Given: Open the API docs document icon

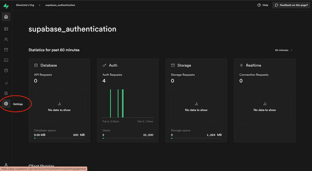Looking at the screenshot, I should tap(6, 93).
